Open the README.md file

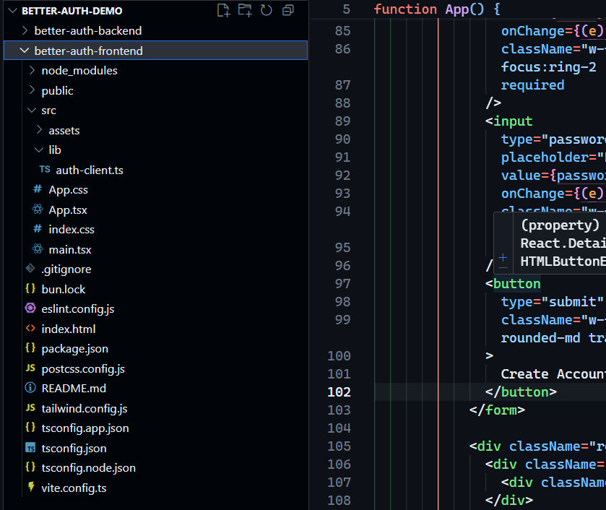click(72, 388)
